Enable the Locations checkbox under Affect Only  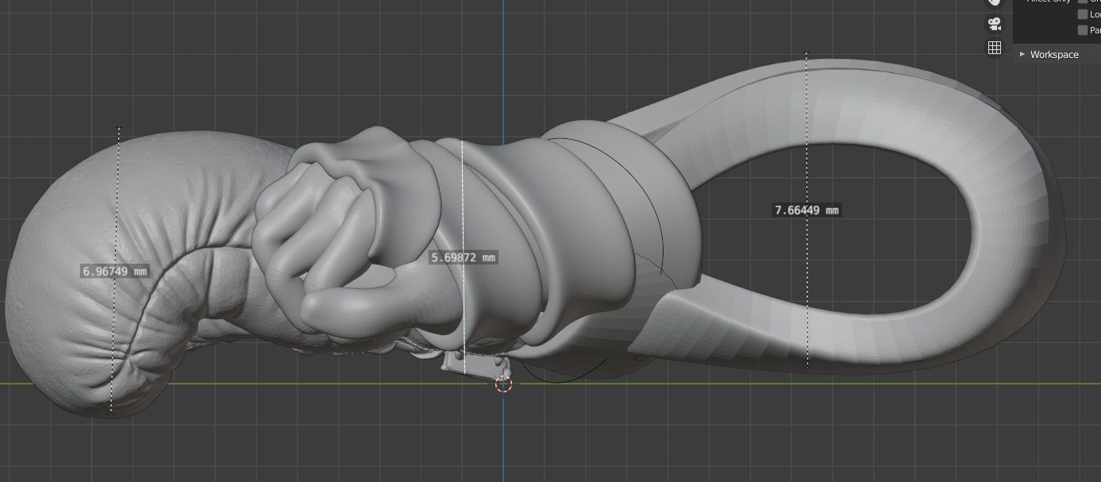point(1083,14)
